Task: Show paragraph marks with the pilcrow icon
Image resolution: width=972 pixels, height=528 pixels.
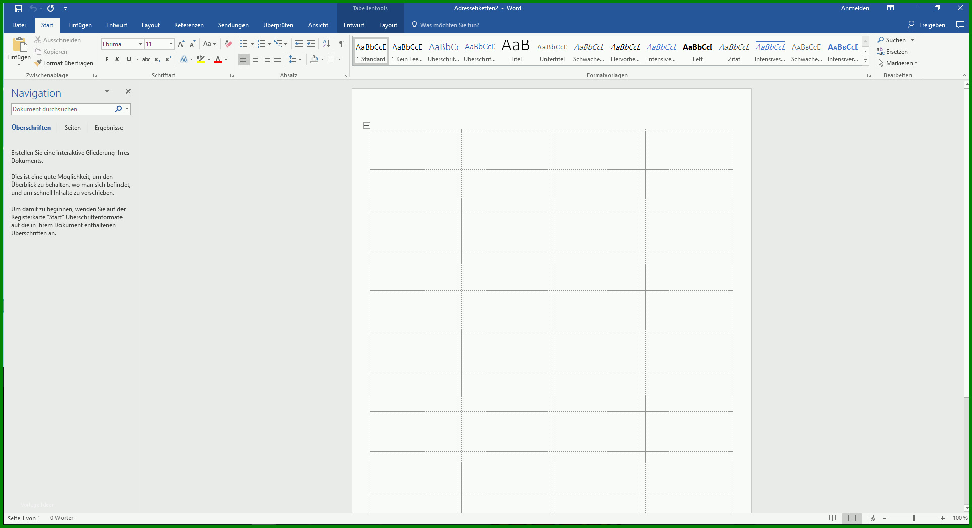Action: coord(341,44)
